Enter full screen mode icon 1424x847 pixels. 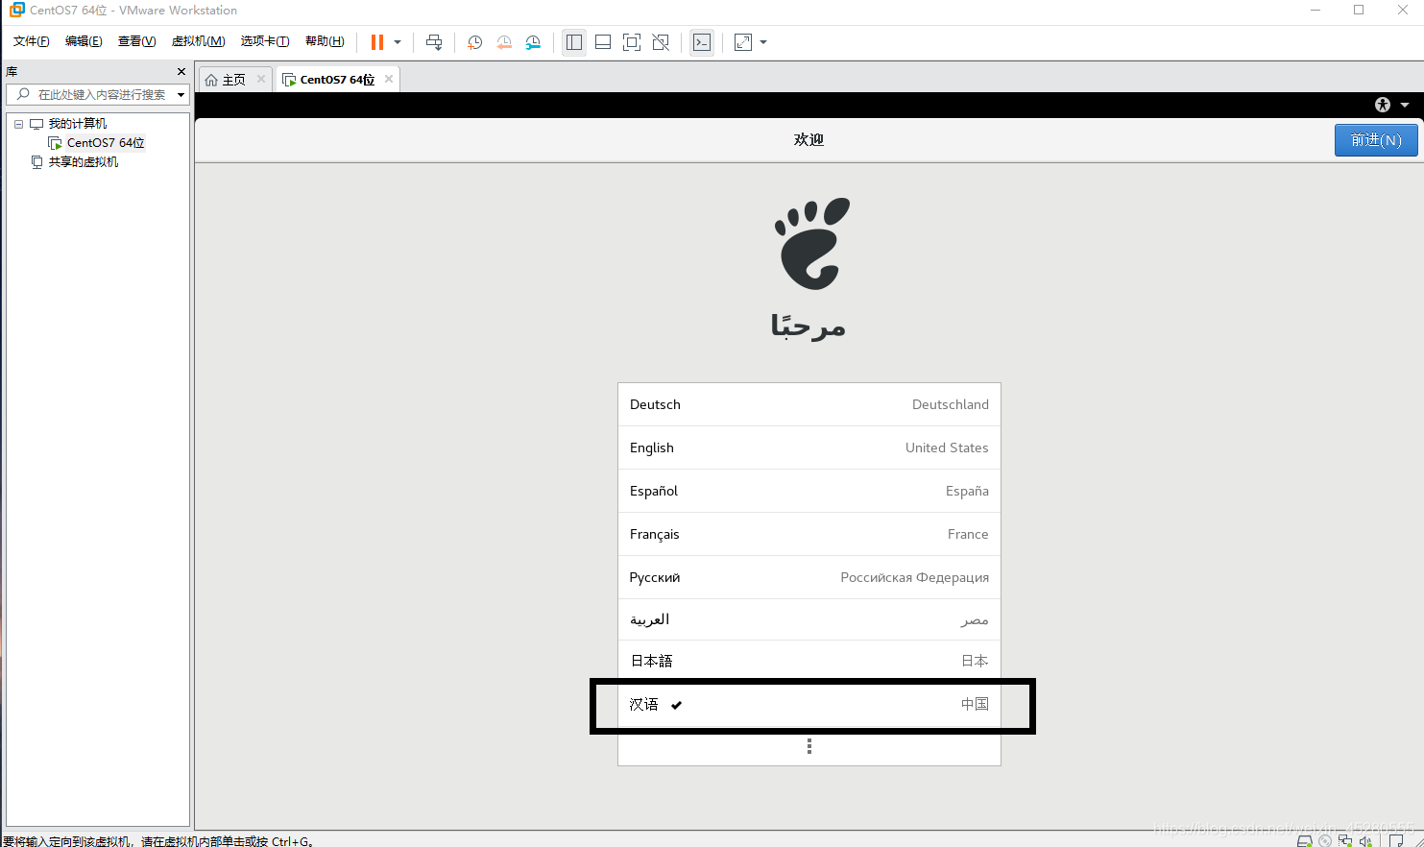point(632,42)
